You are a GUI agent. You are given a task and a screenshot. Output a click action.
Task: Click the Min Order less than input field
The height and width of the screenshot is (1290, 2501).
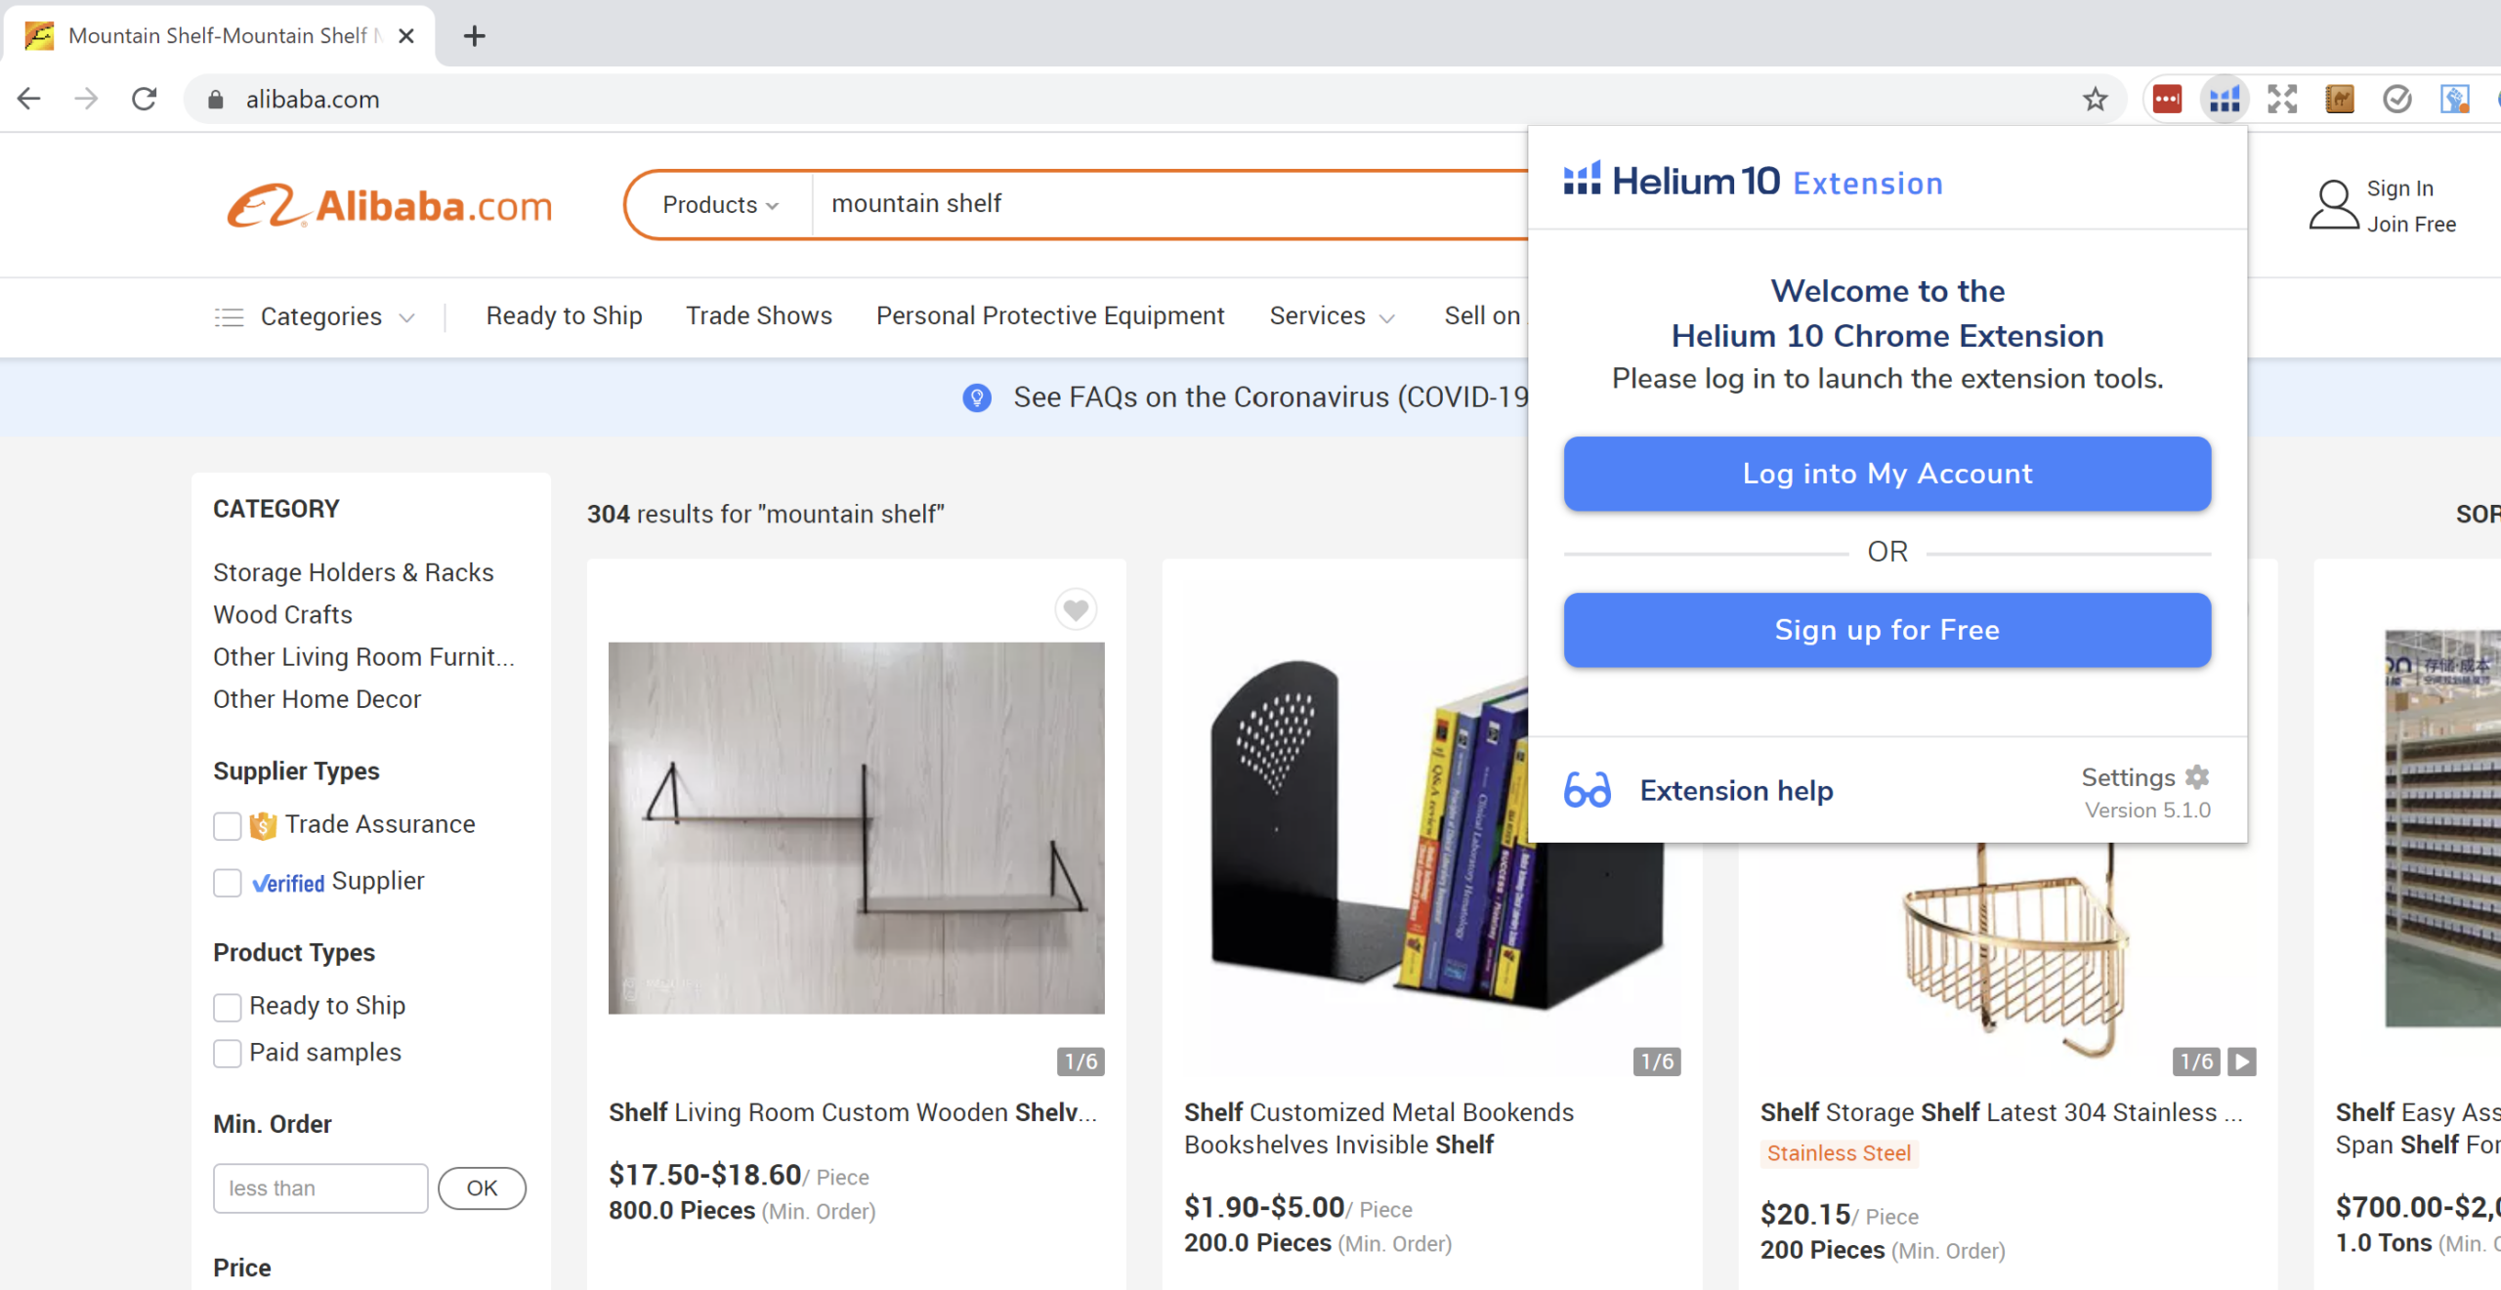[319, 1187]
